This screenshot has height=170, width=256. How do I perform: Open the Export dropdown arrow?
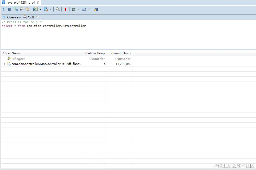coord(89,9)
